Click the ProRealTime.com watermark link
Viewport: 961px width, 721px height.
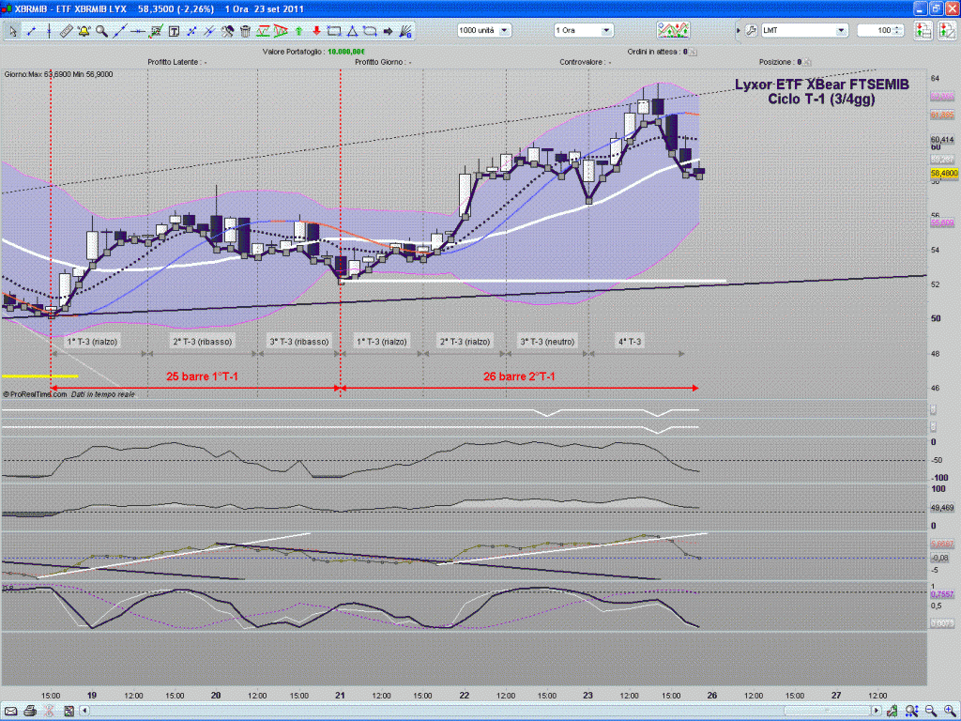[36, 394]
